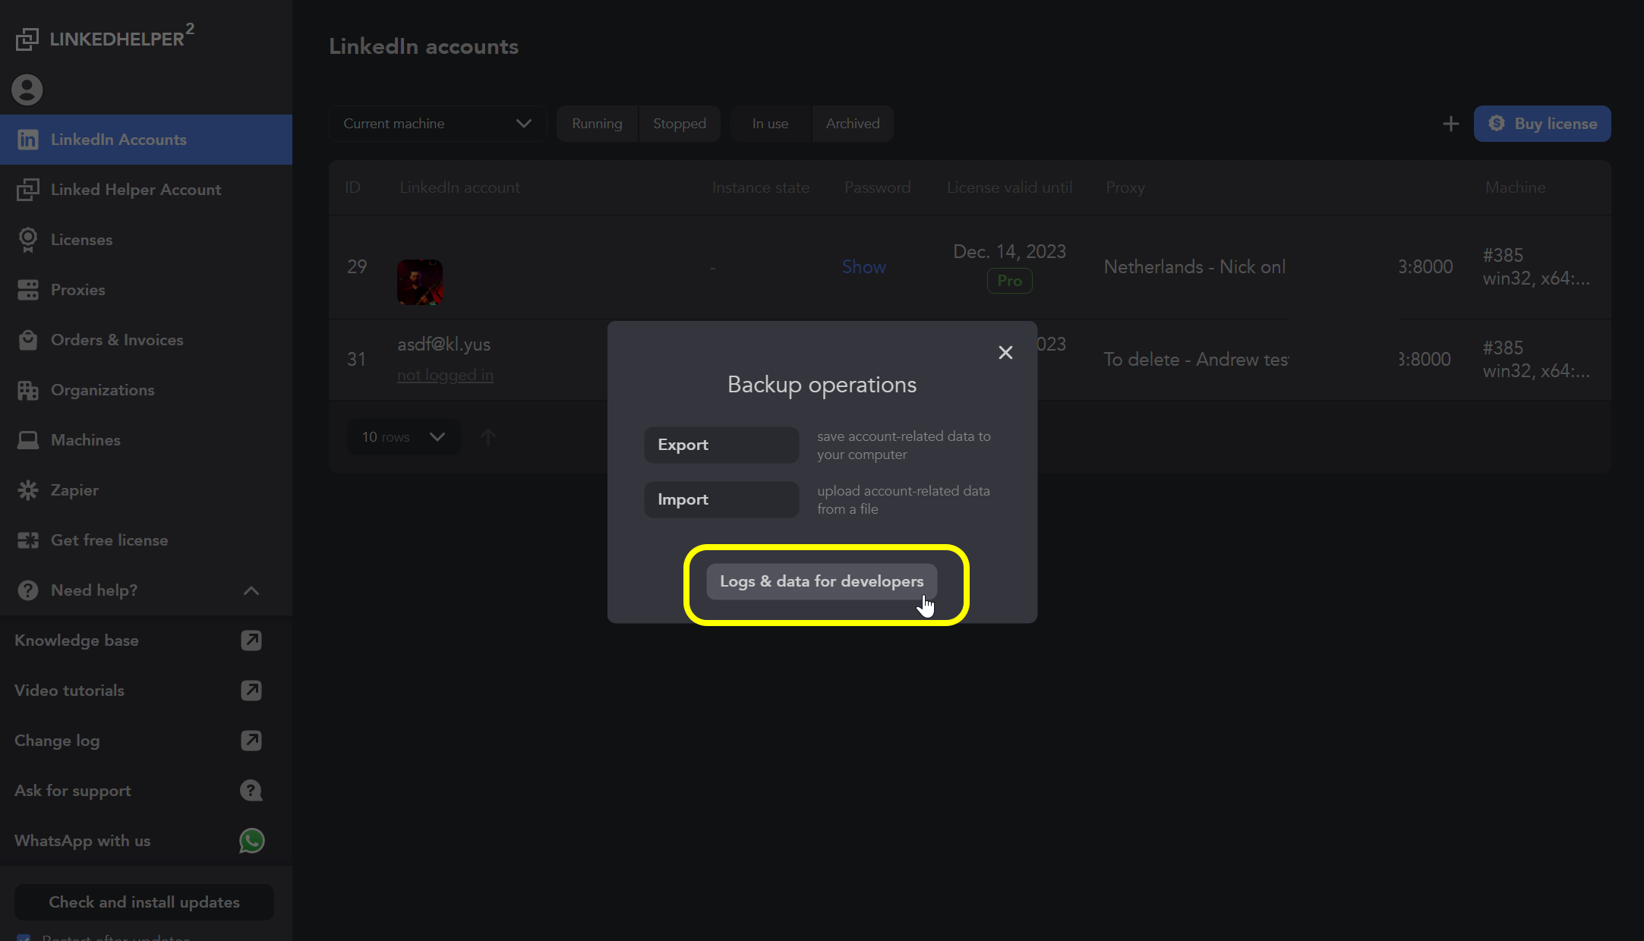The image size is (1644, 941).
Task: Click Ask for support question icon
Action: (251, 791)
